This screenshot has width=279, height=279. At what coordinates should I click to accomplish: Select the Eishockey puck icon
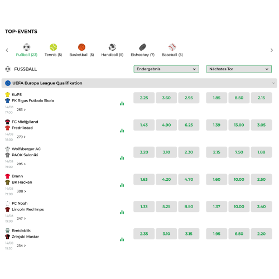coord(143,47)
